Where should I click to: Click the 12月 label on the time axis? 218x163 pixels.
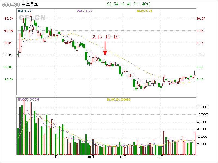(161, 157)
